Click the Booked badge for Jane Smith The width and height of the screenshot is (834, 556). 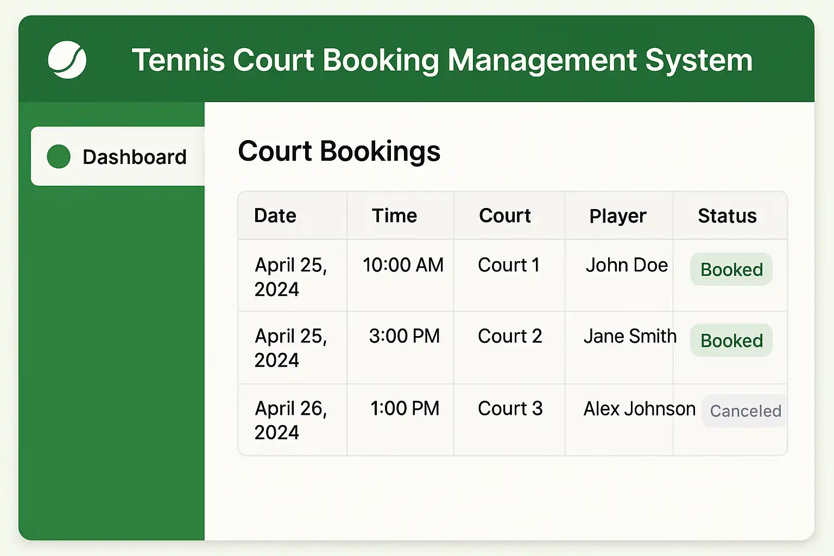[x=731, y=340]
